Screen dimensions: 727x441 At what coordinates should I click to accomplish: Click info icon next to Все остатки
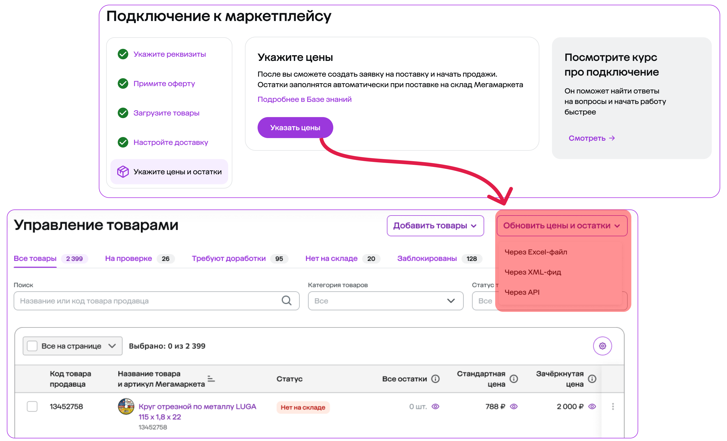click(435, 379)
